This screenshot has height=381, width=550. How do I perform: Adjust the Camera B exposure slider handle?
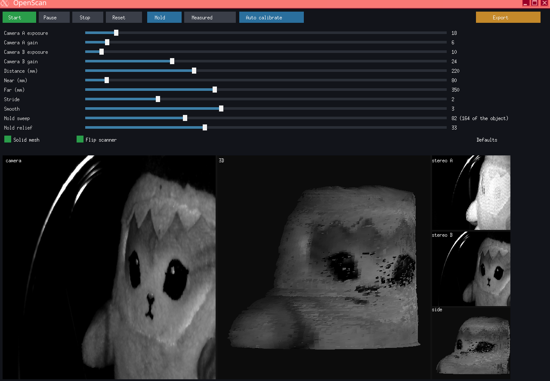tap(102, 52)
